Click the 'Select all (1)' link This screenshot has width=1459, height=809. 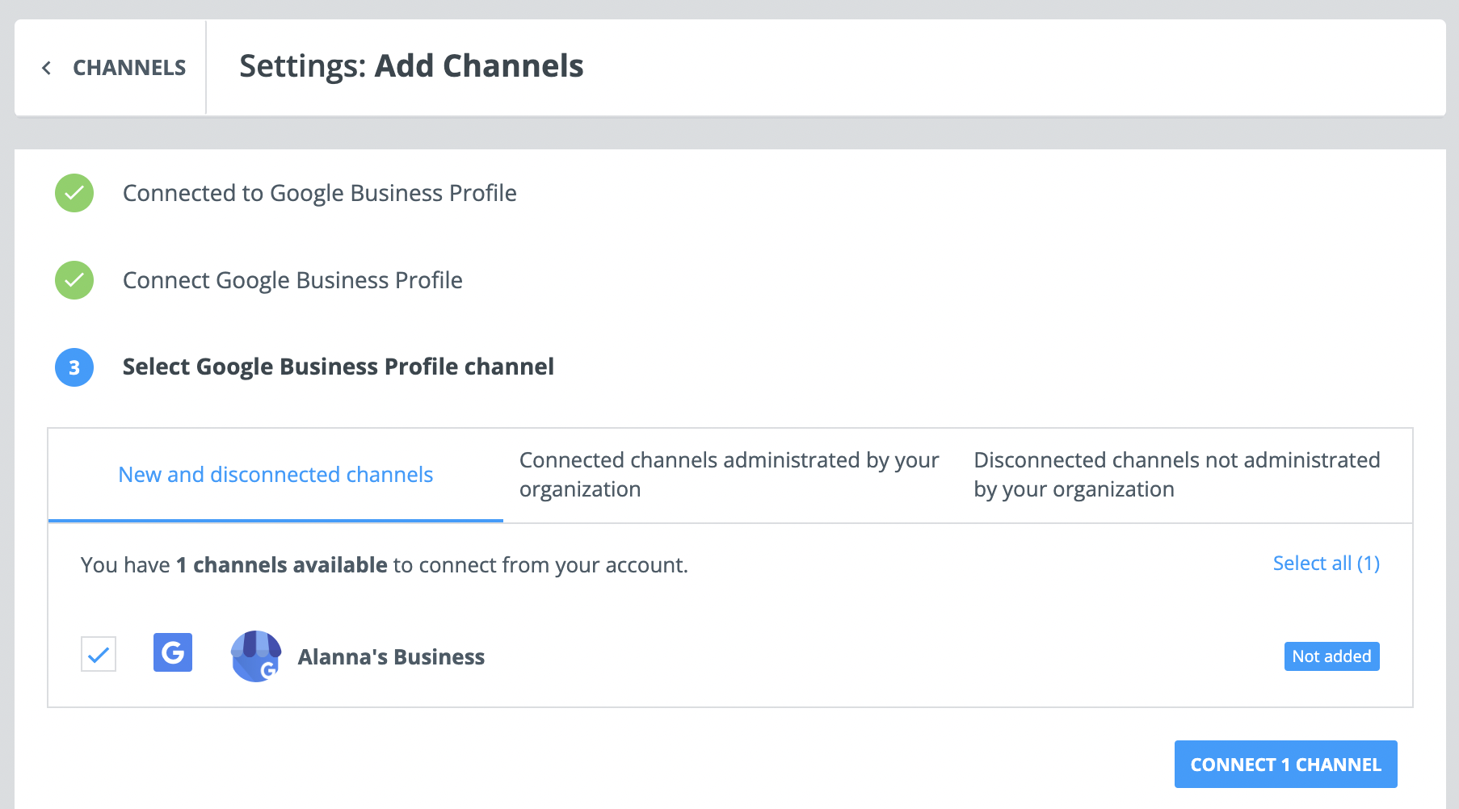[x=1326, y=564]
